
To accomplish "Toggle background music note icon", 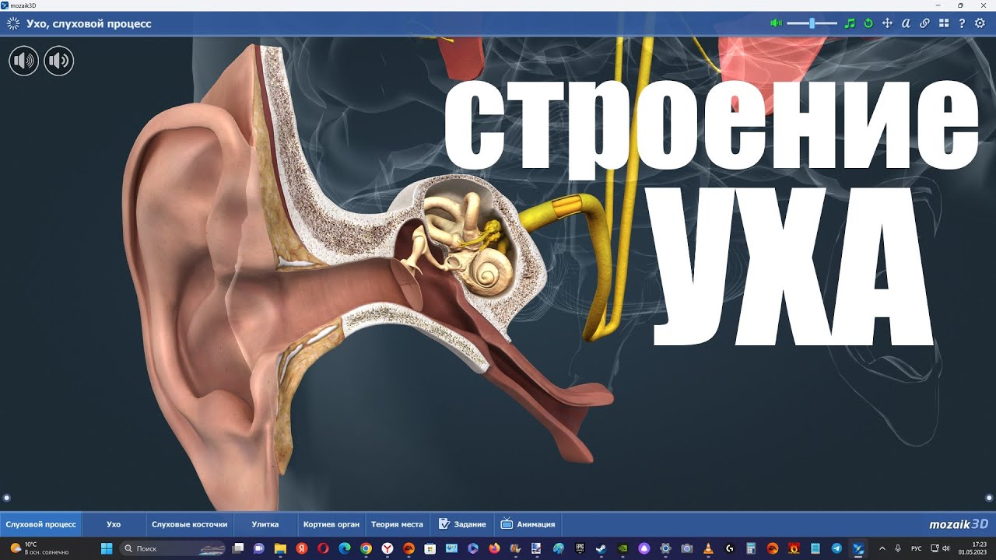I will click(850, 23).
